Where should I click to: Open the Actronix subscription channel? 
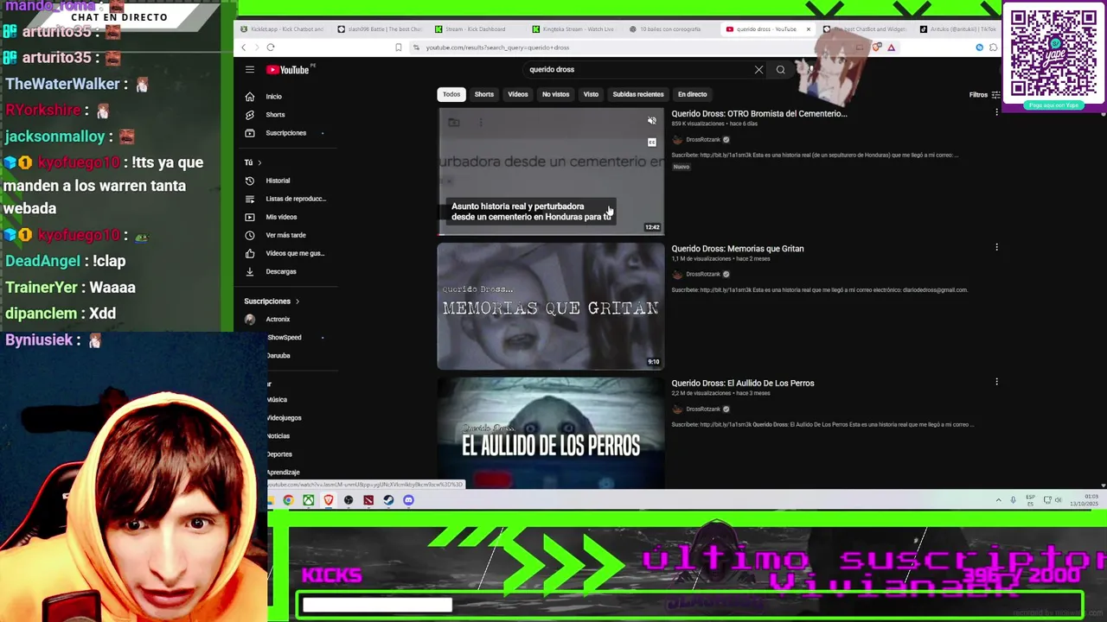278,320
